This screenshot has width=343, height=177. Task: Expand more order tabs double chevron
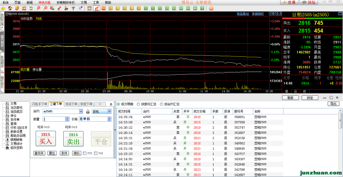(100, 104)
